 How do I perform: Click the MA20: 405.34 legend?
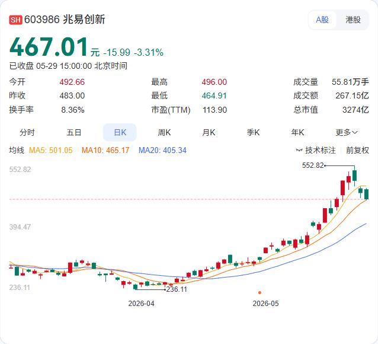point(162,151)
